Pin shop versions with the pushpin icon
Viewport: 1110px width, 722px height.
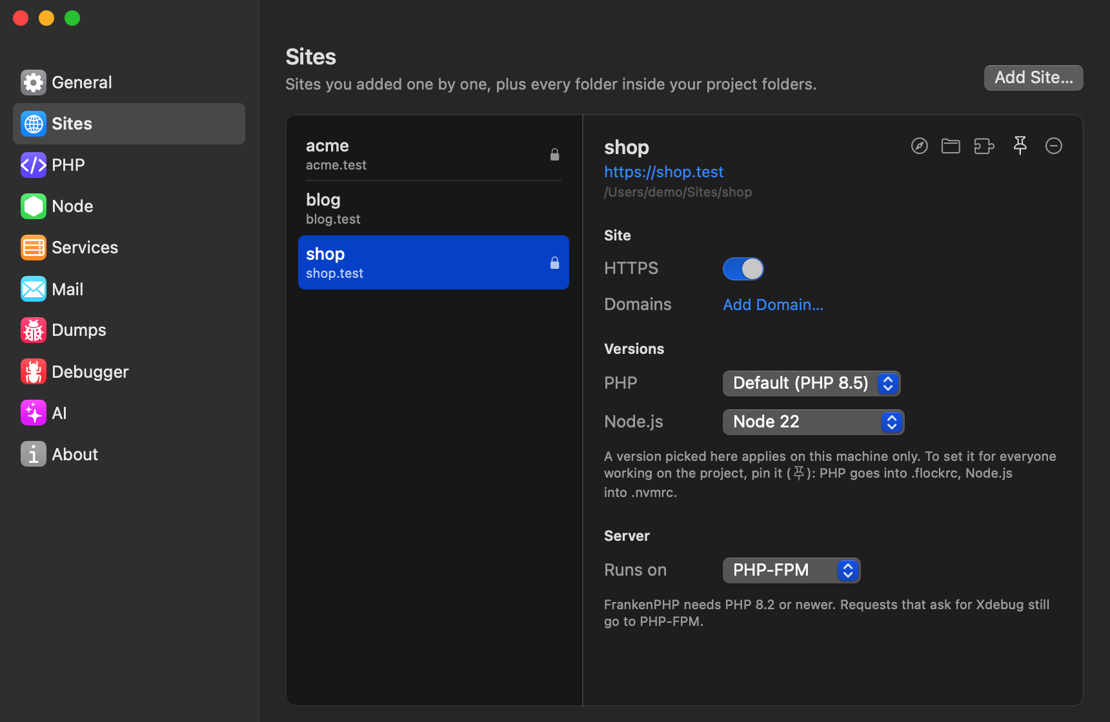pyautogui.click(x=1020, y=146)
